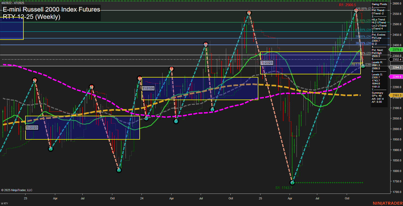Select the UTrend 4 line
The image size is (403, 206).
coord(377,29)
